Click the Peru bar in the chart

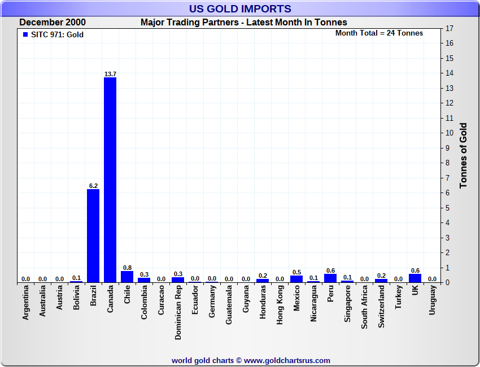[330, 278]
